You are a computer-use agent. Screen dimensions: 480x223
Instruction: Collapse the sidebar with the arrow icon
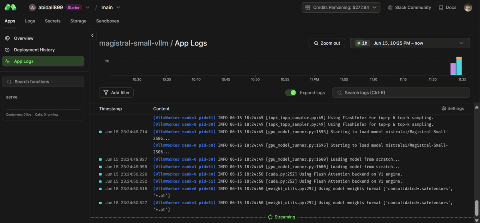coord(93,36)
